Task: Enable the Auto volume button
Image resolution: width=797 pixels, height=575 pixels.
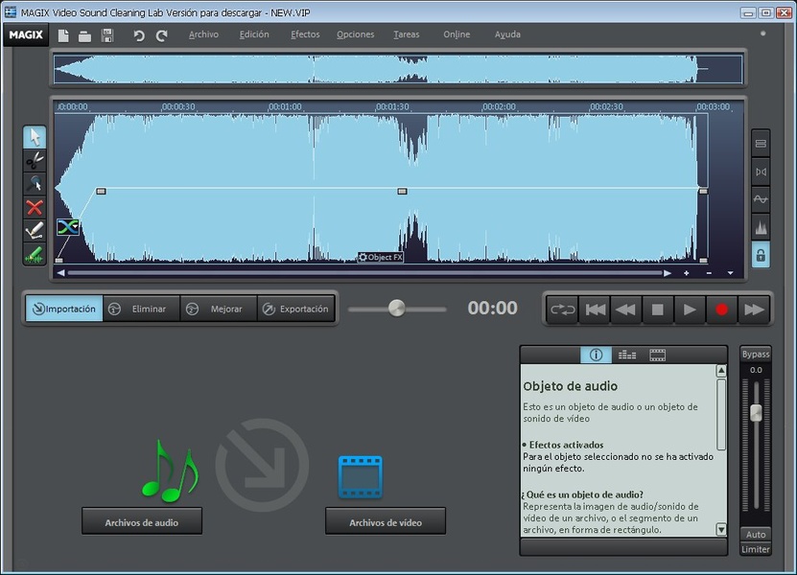Action: [756, 535]
